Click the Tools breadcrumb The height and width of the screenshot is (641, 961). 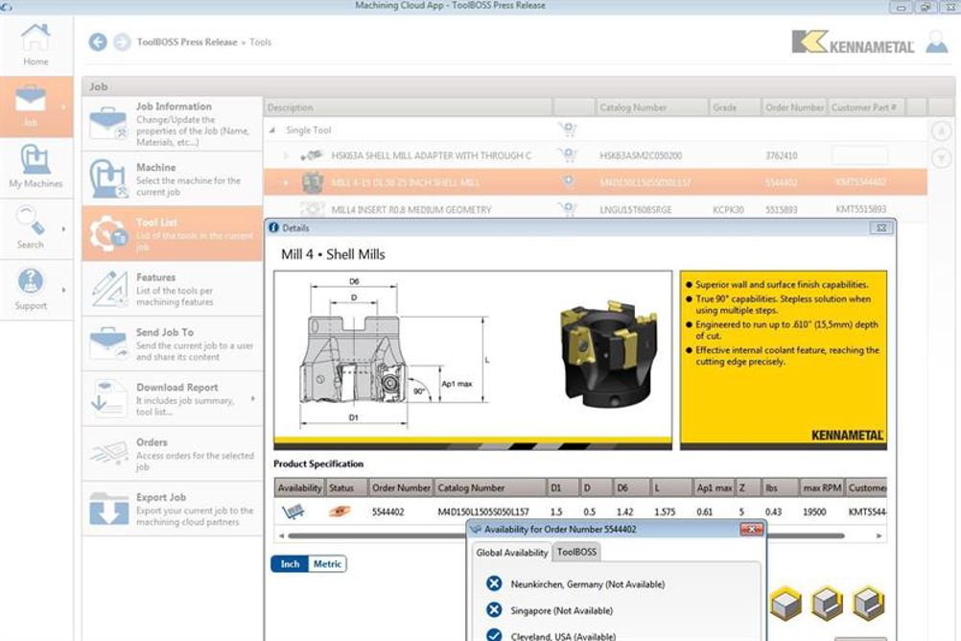tap(261, 41)
